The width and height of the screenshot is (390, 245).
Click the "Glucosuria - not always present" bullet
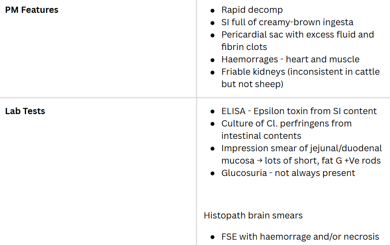tap(288, 173)
